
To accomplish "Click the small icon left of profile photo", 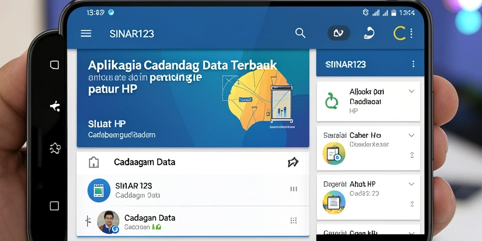I will point(88,221).
